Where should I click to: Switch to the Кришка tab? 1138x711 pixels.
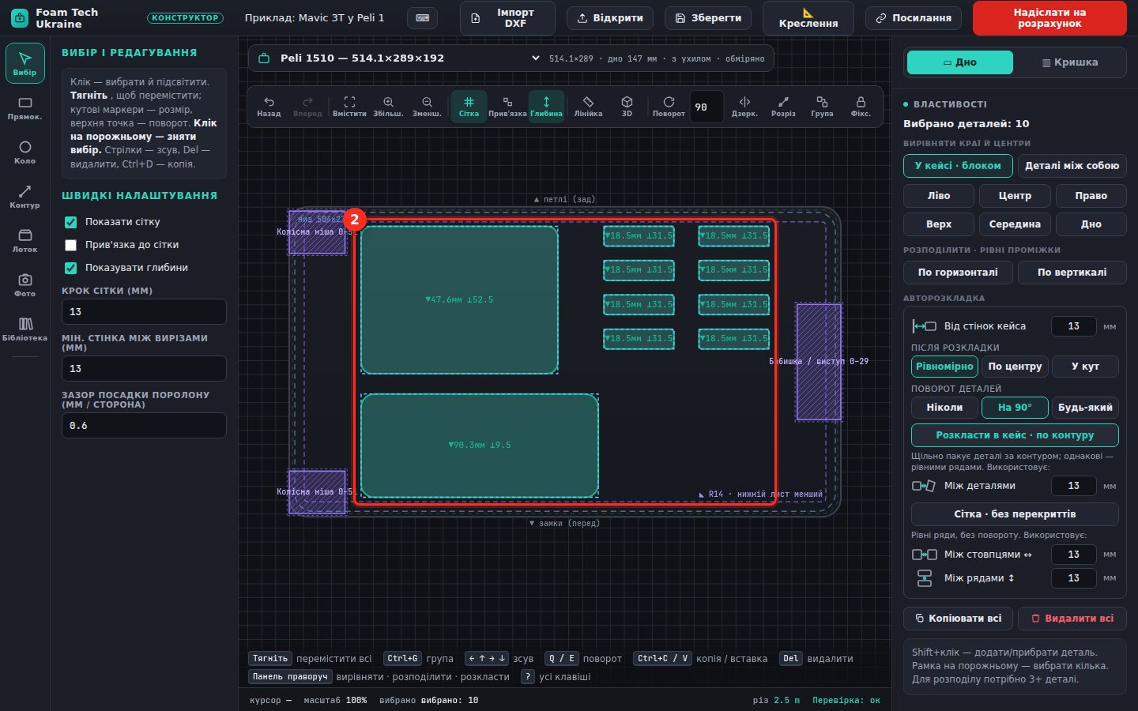click(1070, 62)
